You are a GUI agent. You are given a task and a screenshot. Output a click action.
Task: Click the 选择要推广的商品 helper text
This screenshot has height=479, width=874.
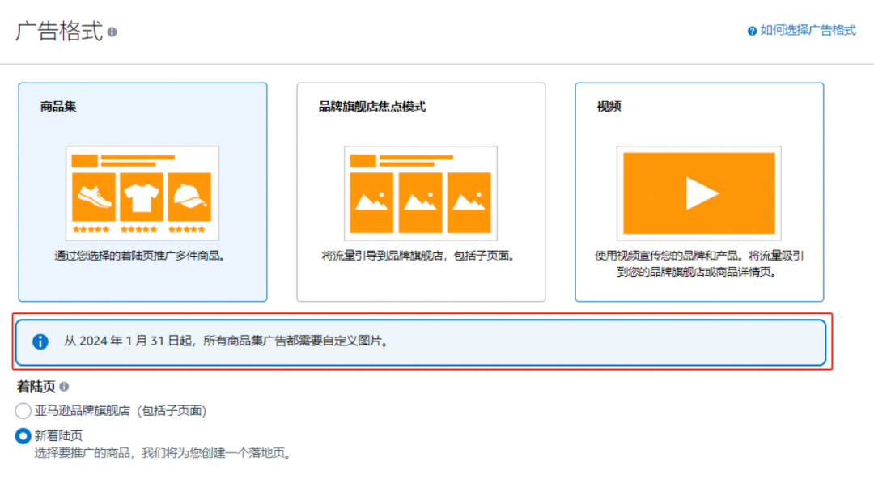click(162, 453)
